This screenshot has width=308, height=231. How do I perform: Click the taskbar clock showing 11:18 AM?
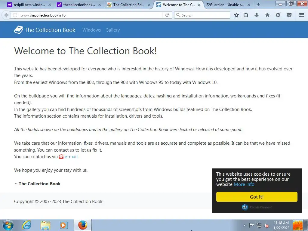(281, 225)
